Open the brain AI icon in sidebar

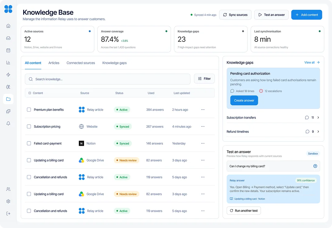pos(8,87)
